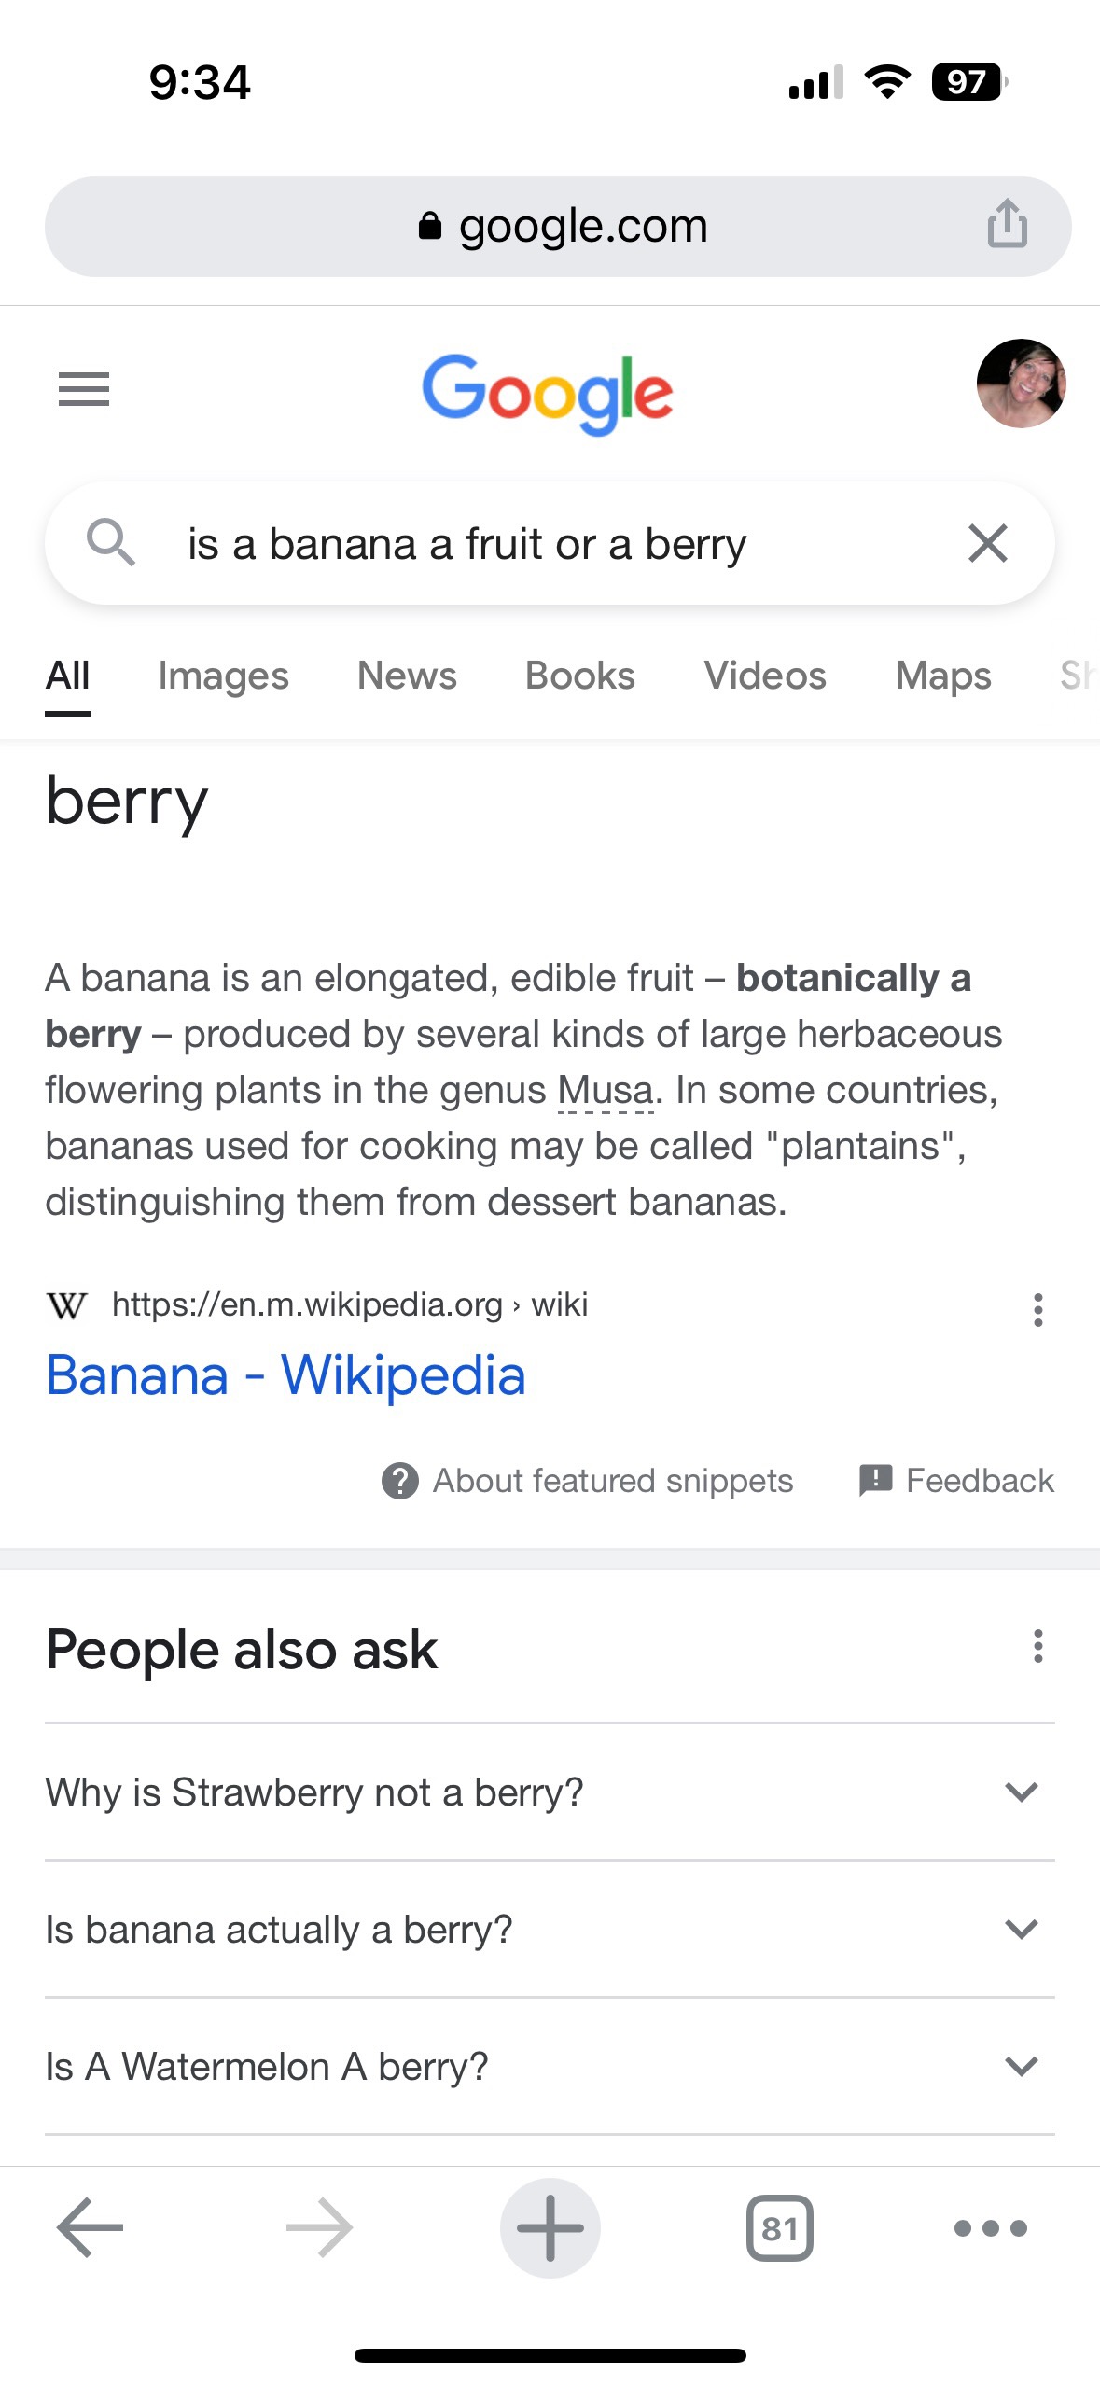Open People also ask options menu
This screenshot has width=1100, height=2385.
(x=1037, y=1647)
